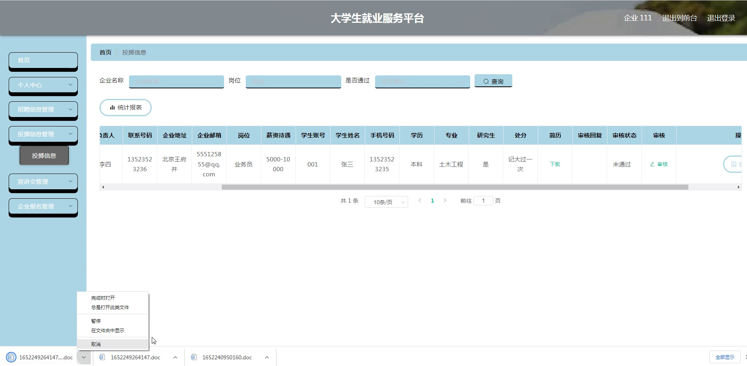Click the table scrollbar right arrow
Screen dimensions: 747x366
click(738, 187)
